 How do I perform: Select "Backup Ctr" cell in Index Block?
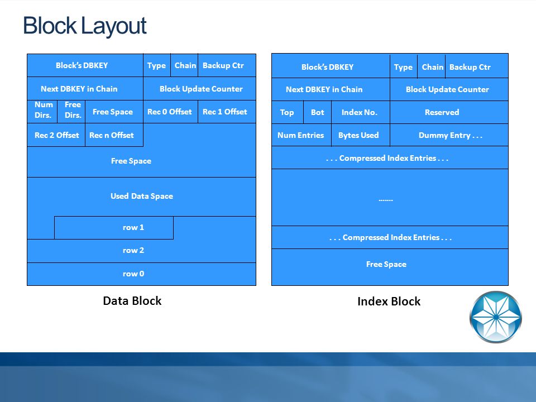pos(477,66)
